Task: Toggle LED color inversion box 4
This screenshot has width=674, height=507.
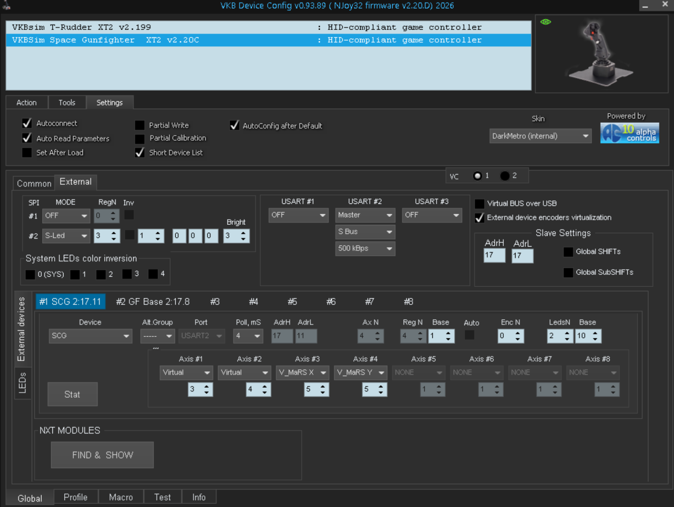Action: point(153,274)
